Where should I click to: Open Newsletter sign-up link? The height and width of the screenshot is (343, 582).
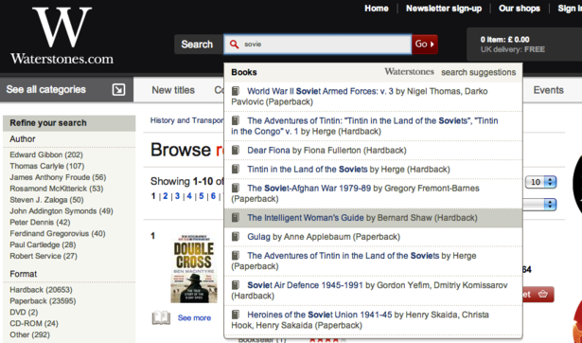(x=444, y=9)
